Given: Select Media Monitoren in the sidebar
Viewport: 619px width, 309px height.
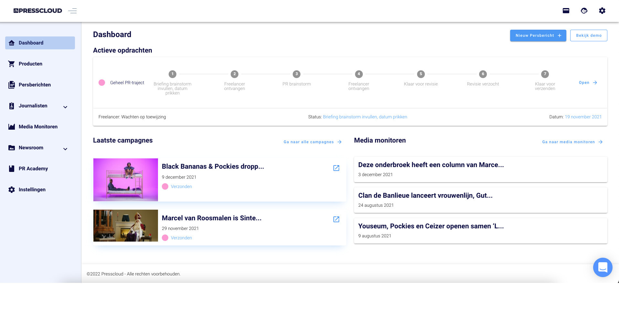Looking at the screenshot, I should point(38,127).
